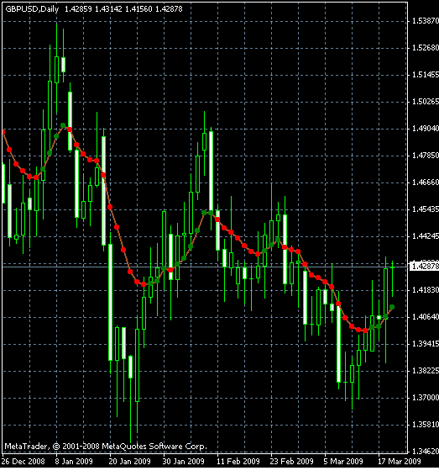Viewport: 439px width, 476px height.
Task: Click the leftmost red indicator dot
Action: click(x=3, y=132)
